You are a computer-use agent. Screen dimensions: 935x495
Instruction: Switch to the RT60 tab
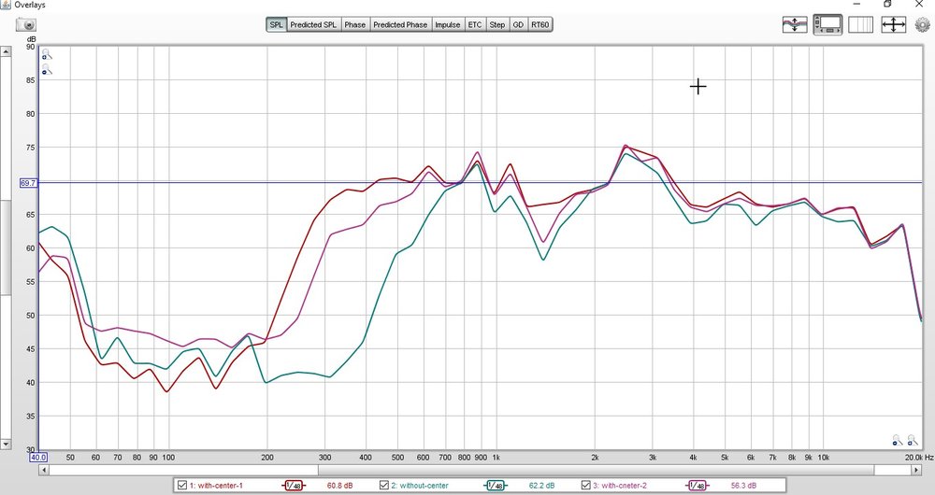click(x=539, y=24)
